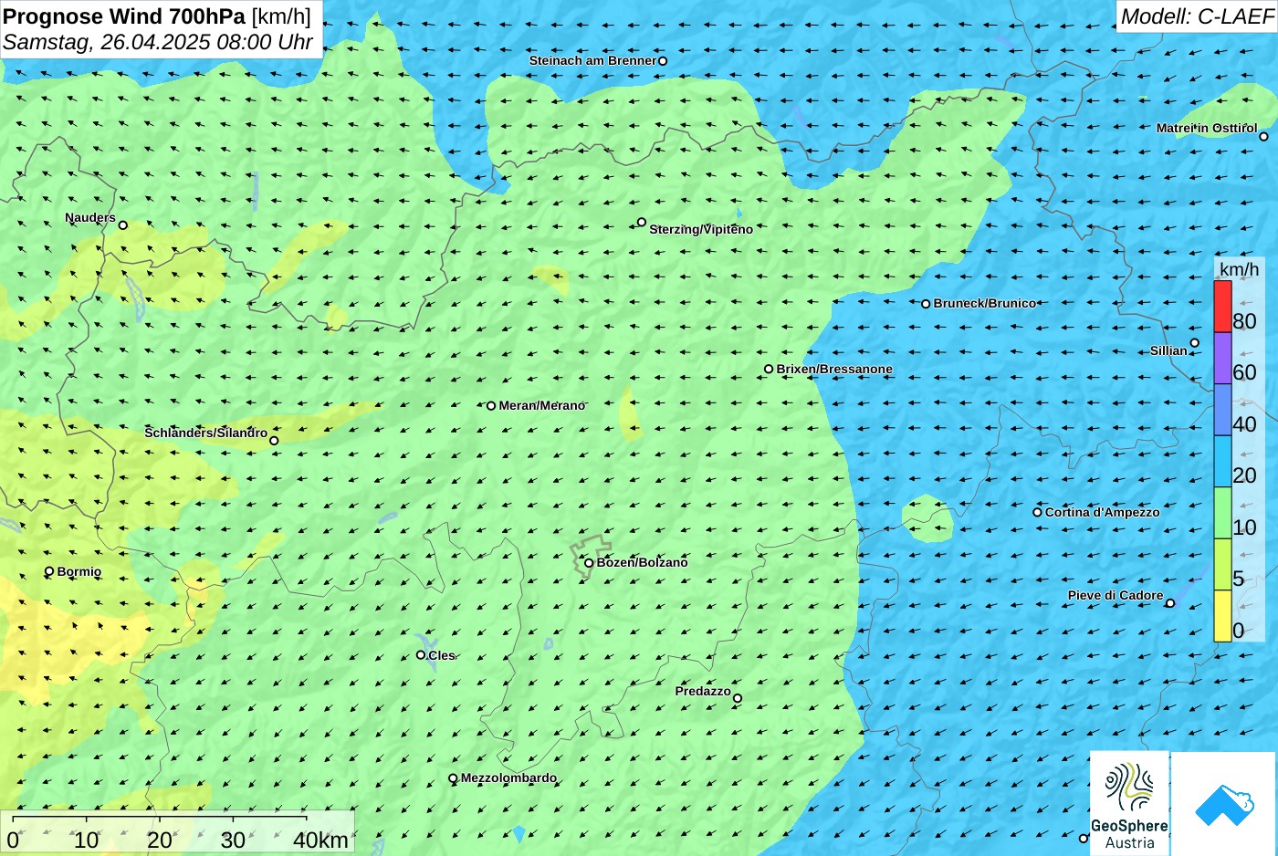The image size is (1278, 856).
Task: Click the light blue 20 km/h legend color
Action: coord(1222,462)
